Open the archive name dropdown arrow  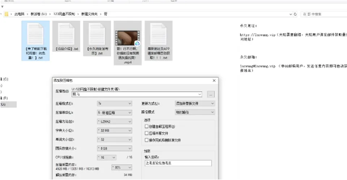(200, 94)
